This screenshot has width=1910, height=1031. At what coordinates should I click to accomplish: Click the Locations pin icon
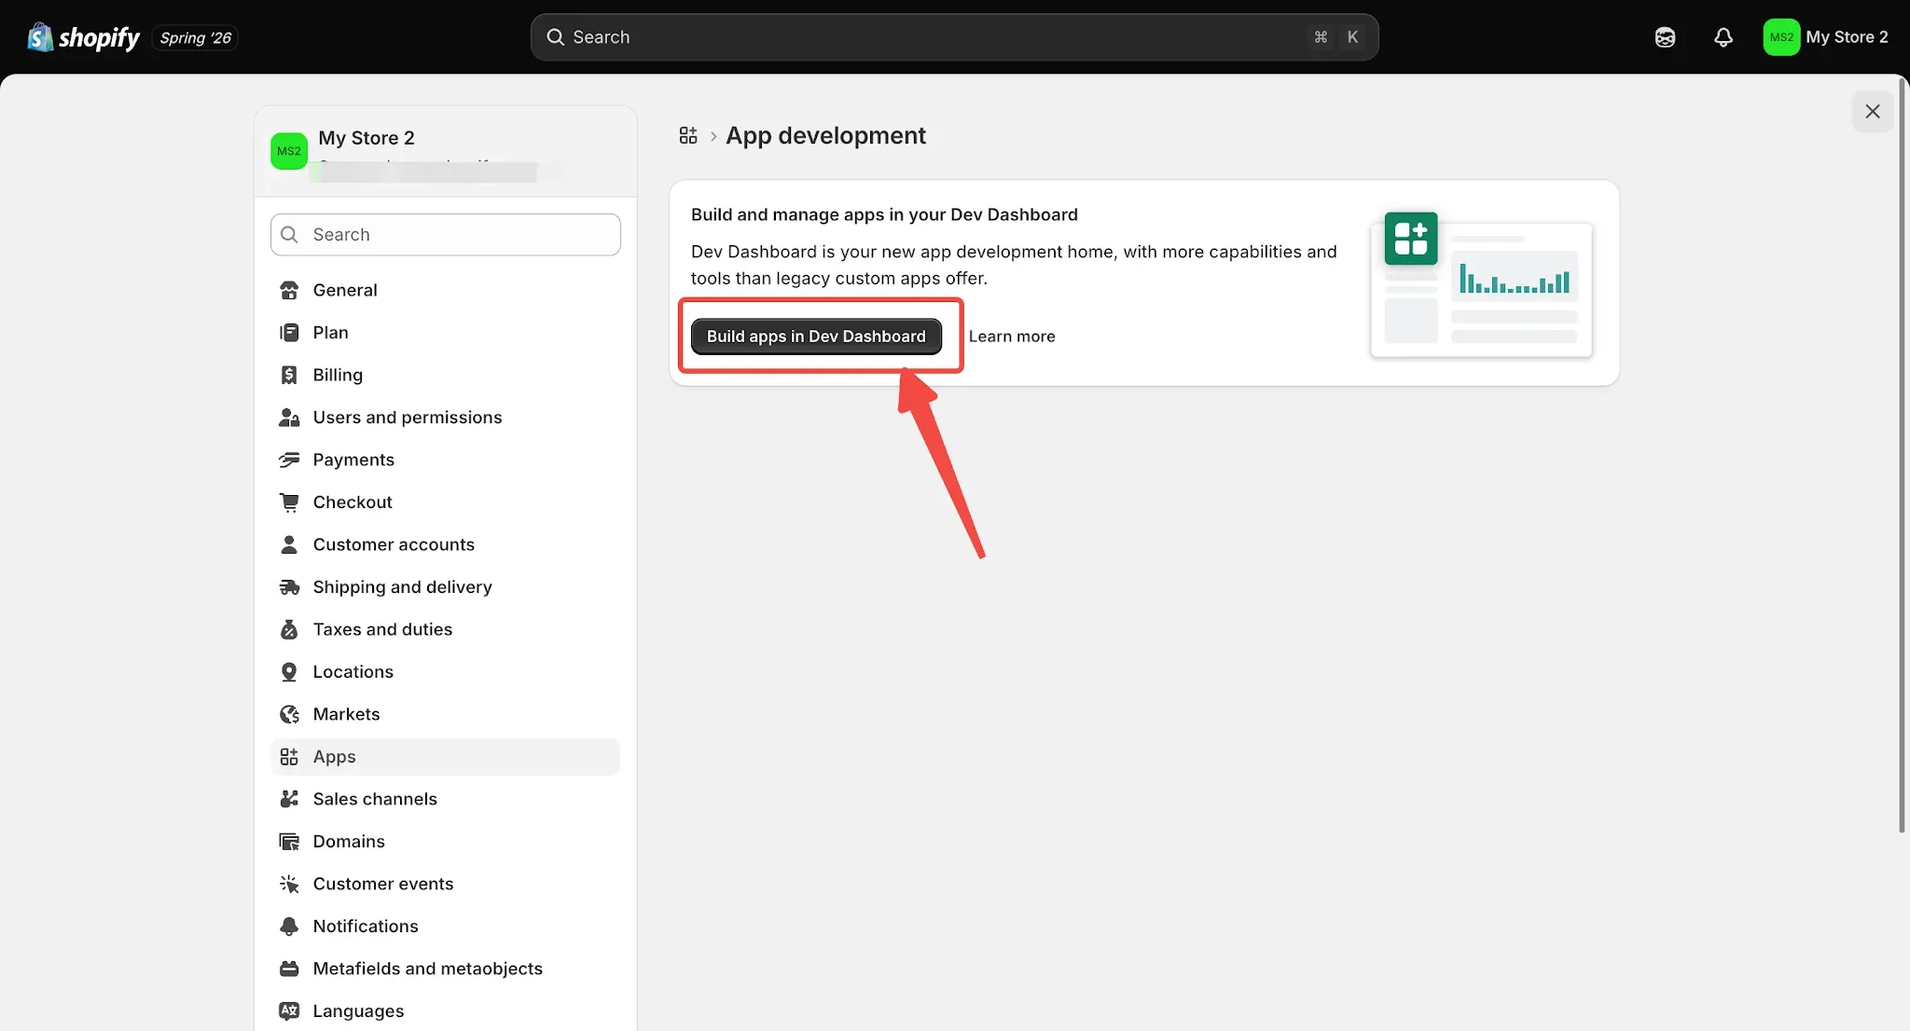(x=289, y=672)
